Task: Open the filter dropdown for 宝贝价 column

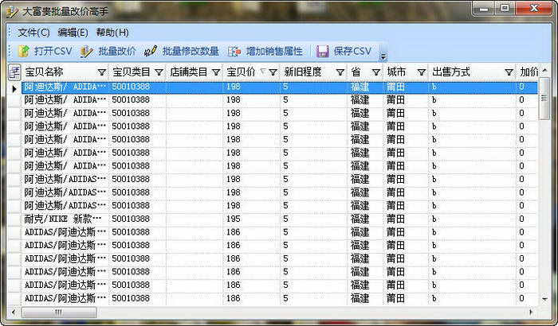Action: pyautogui.click(x=273, y=72)
